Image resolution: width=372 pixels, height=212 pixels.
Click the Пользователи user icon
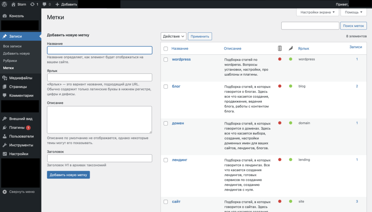[x=4, y=136]
